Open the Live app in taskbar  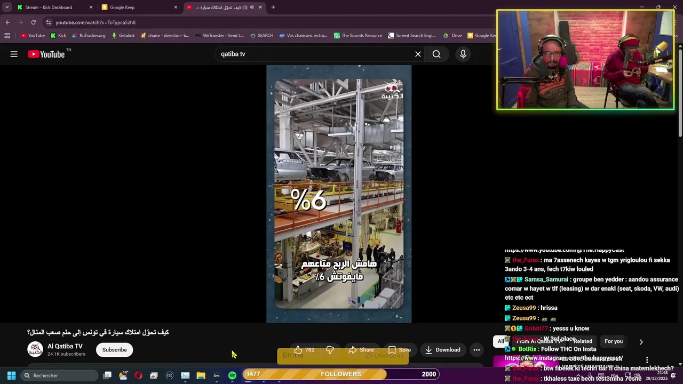(x=217, y=375)
